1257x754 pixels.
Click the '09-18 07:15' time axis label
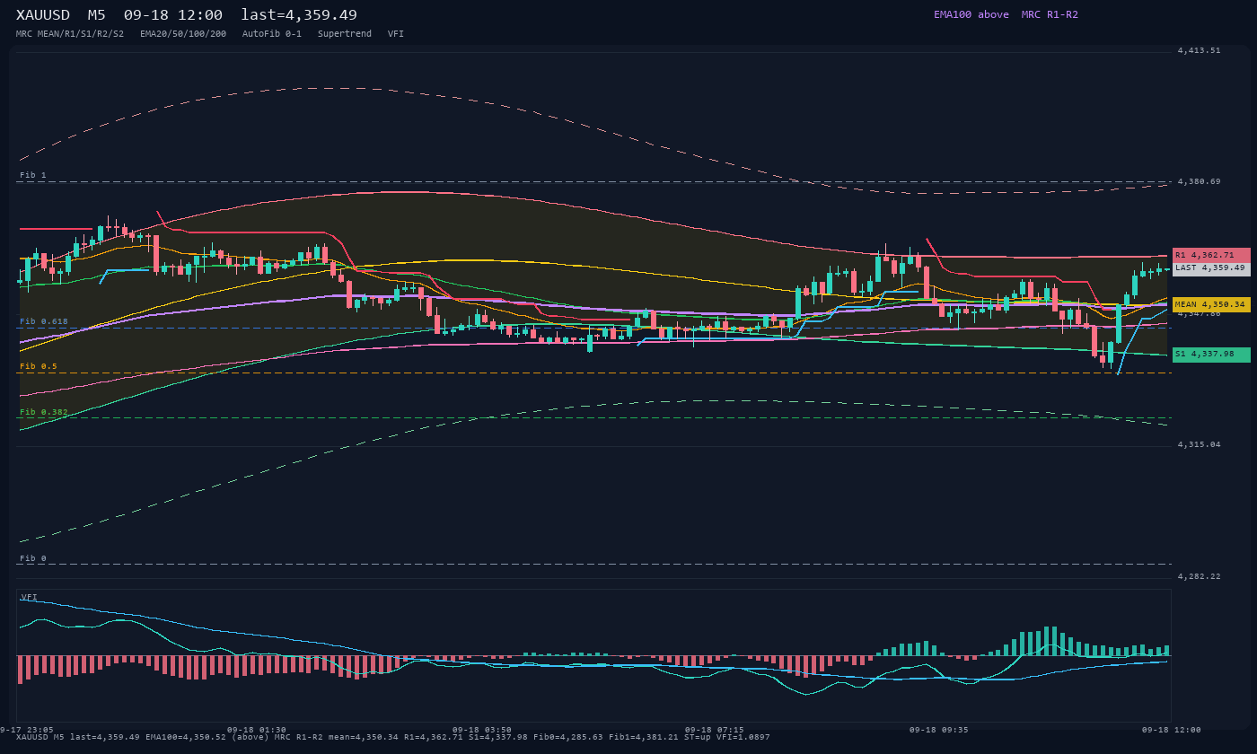click(x=715, y=730)
